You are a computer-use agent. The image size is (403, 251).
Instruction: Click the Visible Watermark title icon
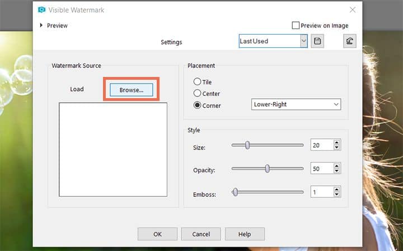(41, 10)
